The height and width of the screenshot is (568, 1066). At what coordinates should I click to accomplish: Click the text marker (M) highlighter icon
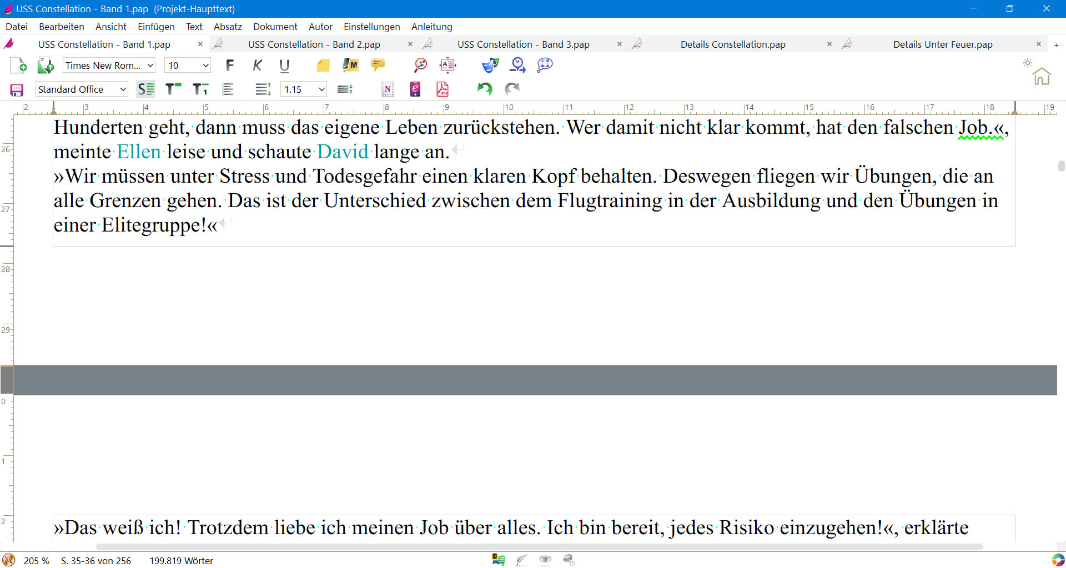(x=350, y=66)
